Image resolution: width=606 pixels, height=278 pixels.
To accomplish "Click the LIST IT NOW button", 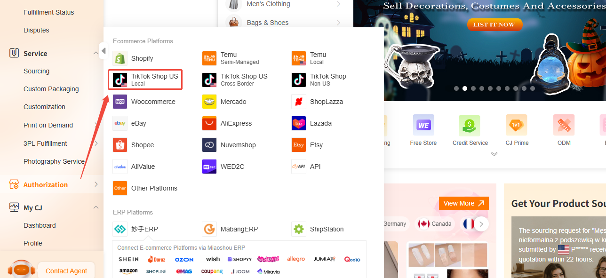I will click(x=494, y=24).
